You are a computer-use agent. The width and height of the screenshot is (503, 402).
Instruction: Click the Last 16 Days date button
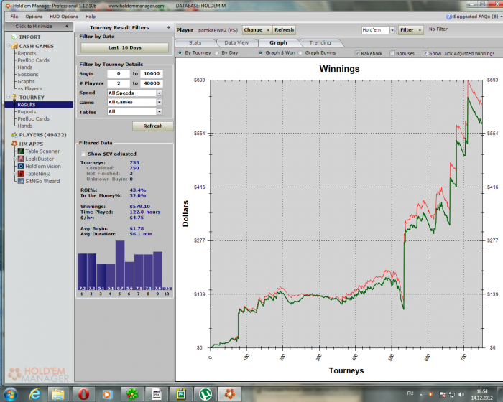(124, 47)
